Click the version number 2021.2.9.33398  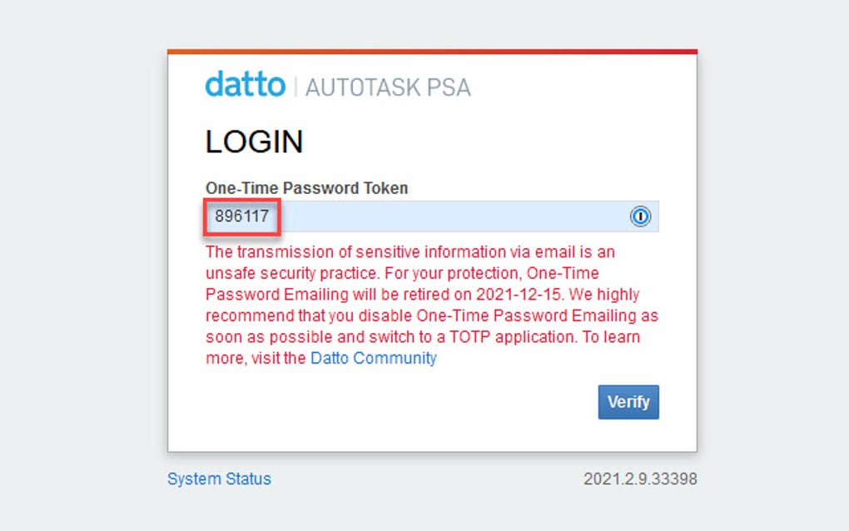[x=640, y=479]
